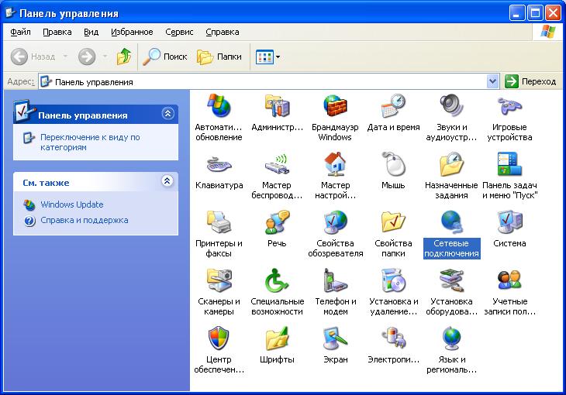Open the Экран display icon
The width and height of the screenshot is (566, 395).
coord(335,338)
